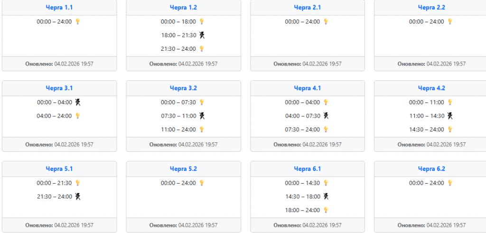This screenshot has width=486, height=233.
Task: Click light bulb beside 00:00 – 21:30
Action: [78, 183]
